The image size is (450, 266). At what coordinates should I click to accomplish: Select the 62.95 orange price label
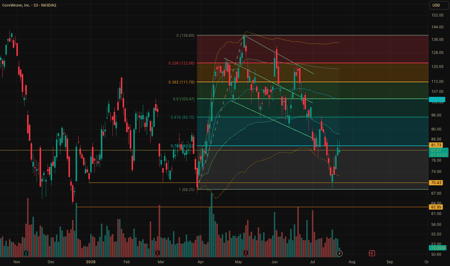click(436, 207)
